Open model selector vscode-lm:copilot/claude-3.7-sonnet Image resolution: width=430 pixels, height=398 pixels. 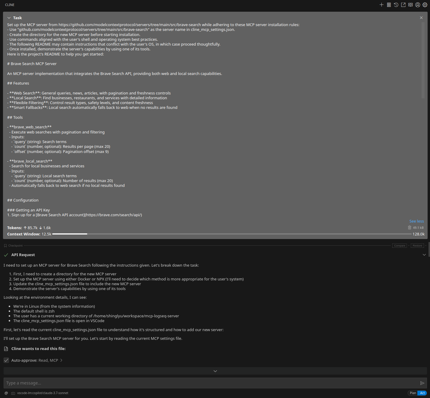coord(43,393)
